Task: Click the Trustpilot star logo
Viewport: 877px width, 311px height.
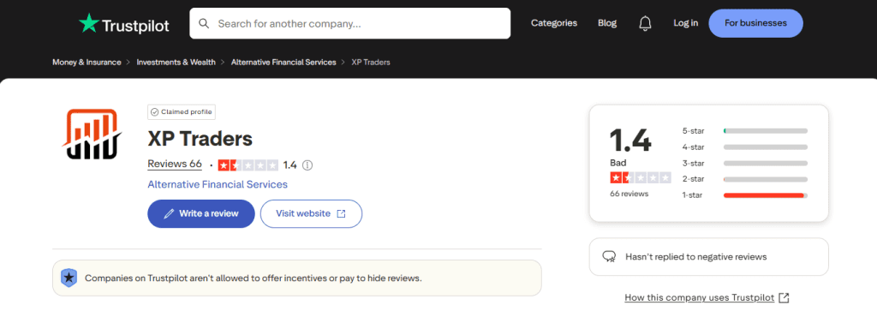Action: 88,24
